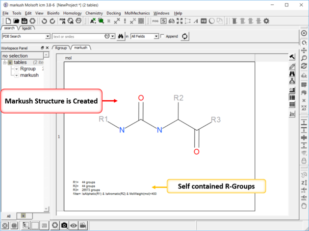Viewport: 309px width, 231px height.
Task: Switch to the ligedit tab
Action: 27,28
